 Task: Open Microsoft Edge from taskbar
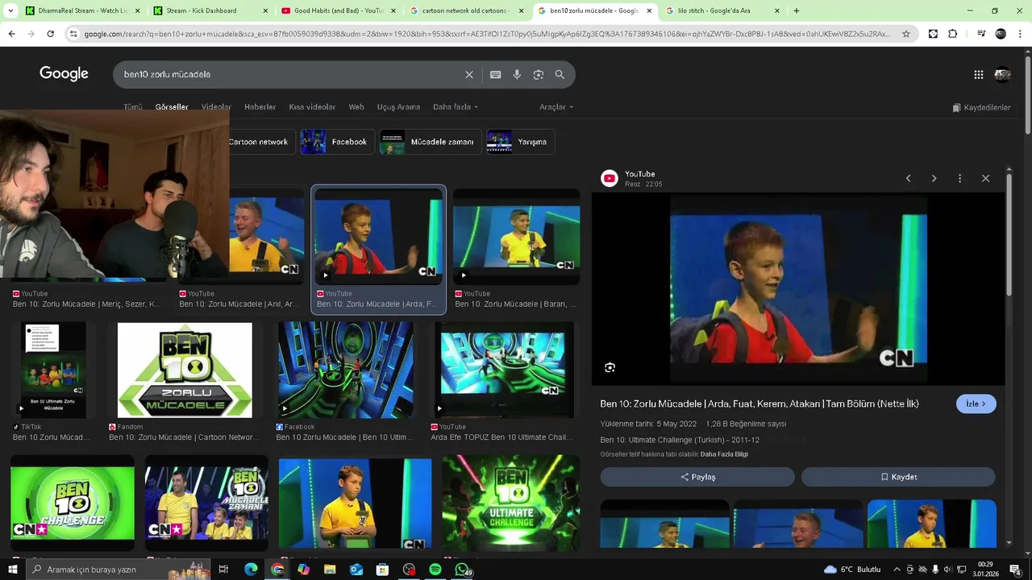click(251, 570)
